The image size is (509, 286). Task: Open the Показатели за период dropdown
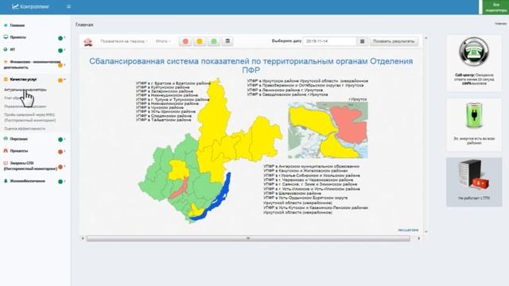point(124,41)
